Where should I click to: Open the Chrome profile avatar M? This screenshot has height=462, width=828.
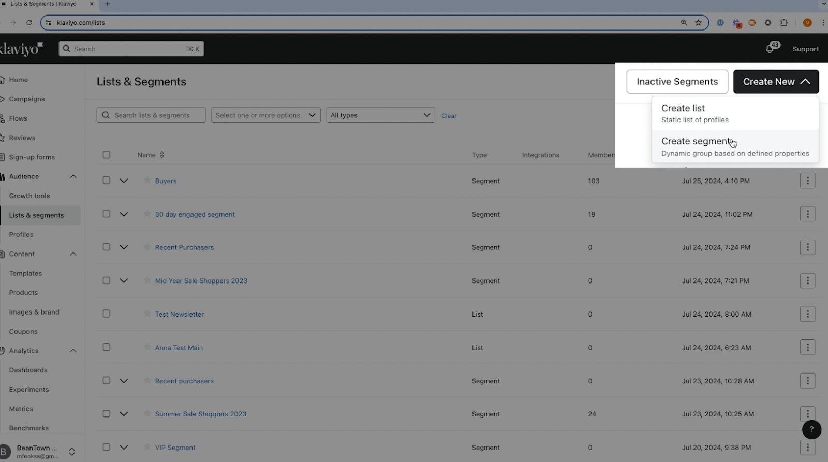click(807, 23)
